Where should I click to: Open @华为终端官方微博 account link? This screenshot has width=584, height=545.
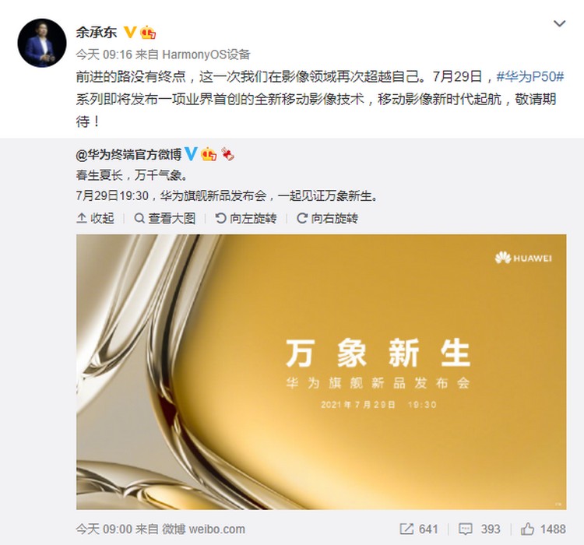pyautogui.click(x=128, y=154)
